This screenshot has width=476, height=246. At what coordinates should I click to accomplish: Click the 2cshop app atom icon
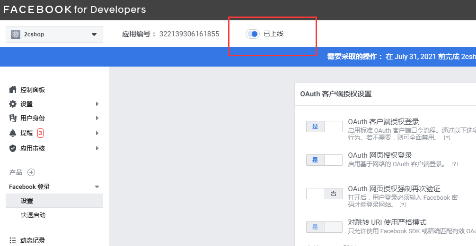pos(16,34)
